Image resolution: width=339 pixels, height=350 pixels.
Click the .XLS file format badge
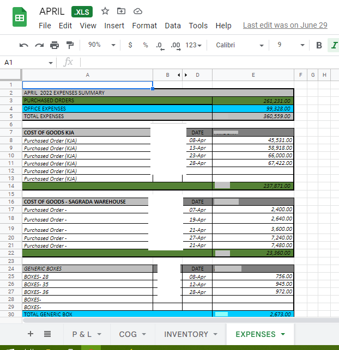click(82, 11)
